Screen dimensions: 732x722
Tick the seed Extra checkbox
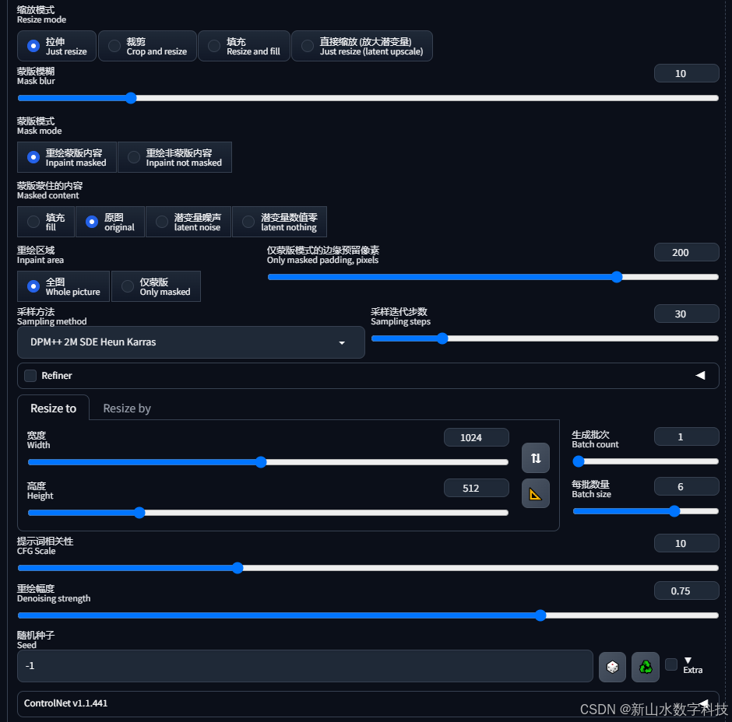(x=670, y=664)
